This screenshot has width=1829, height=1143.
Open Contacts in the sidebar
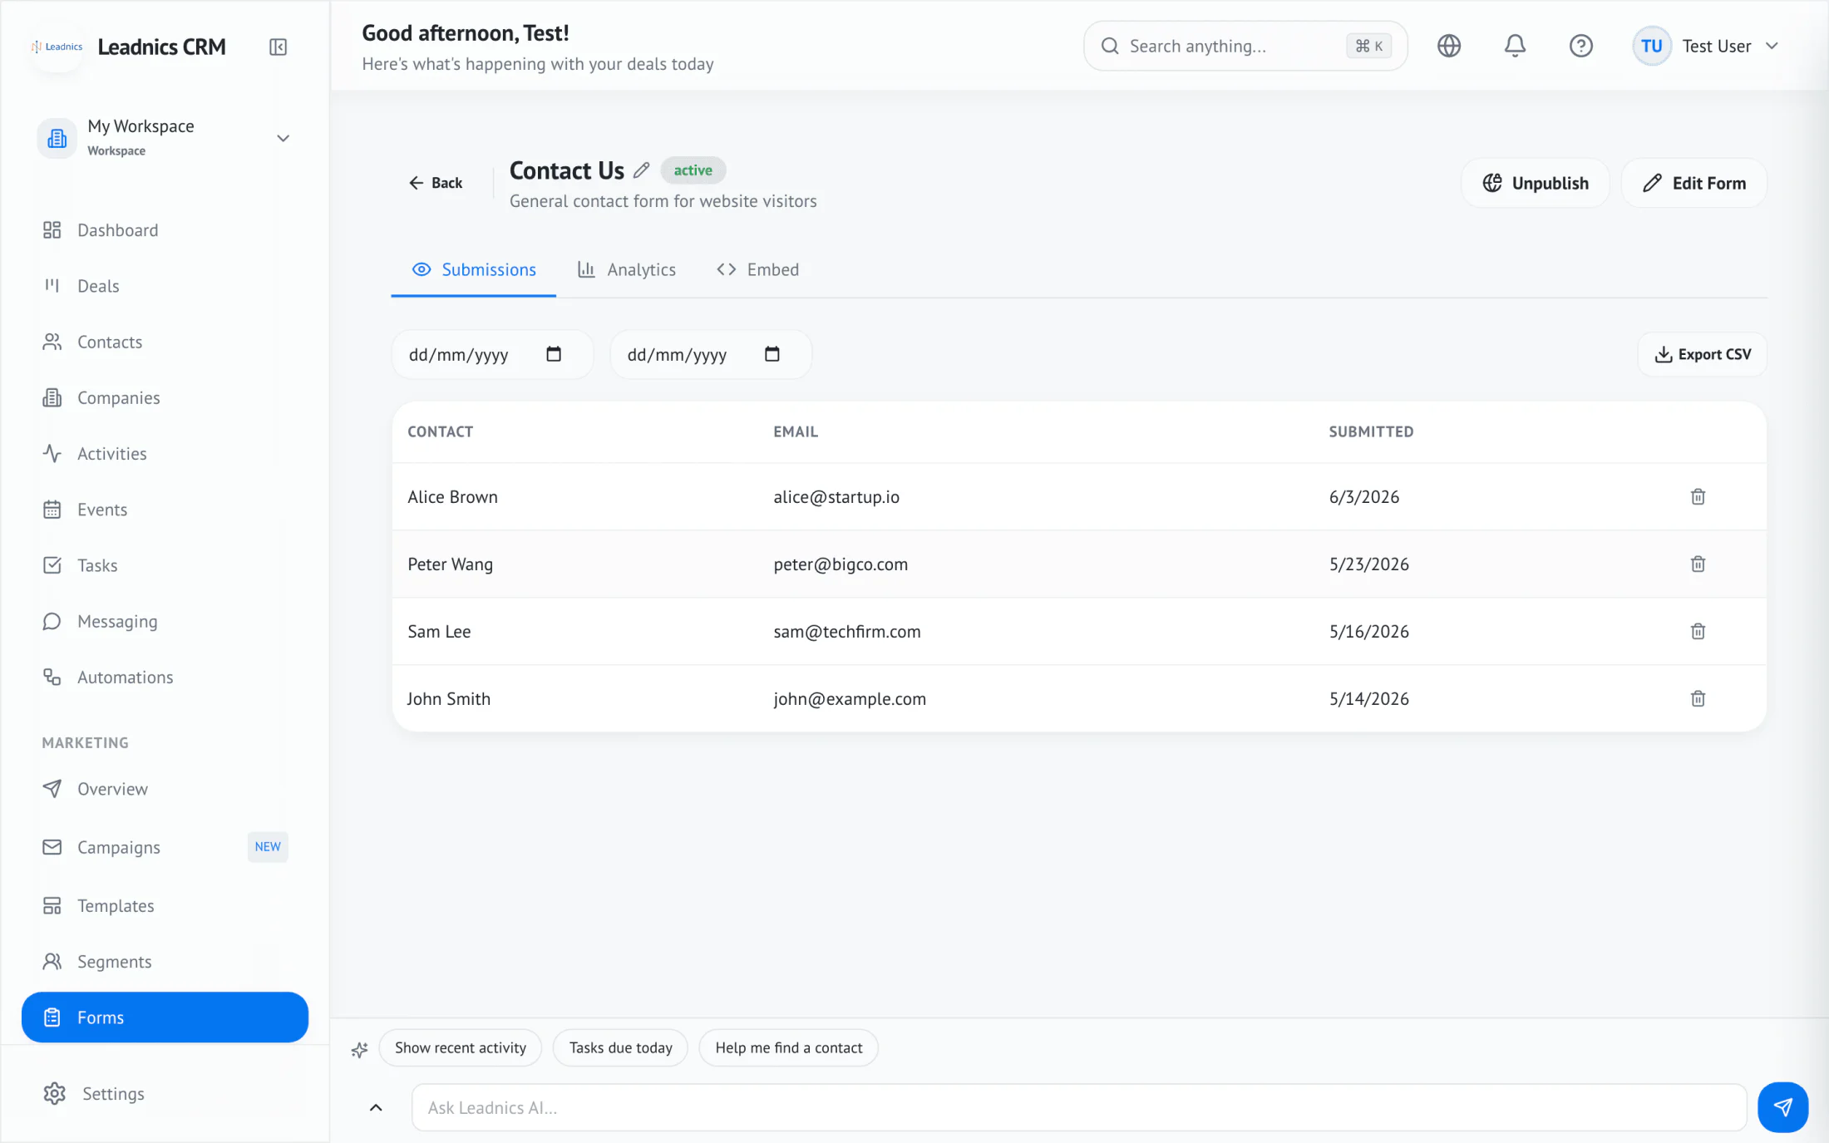point(165,342)
